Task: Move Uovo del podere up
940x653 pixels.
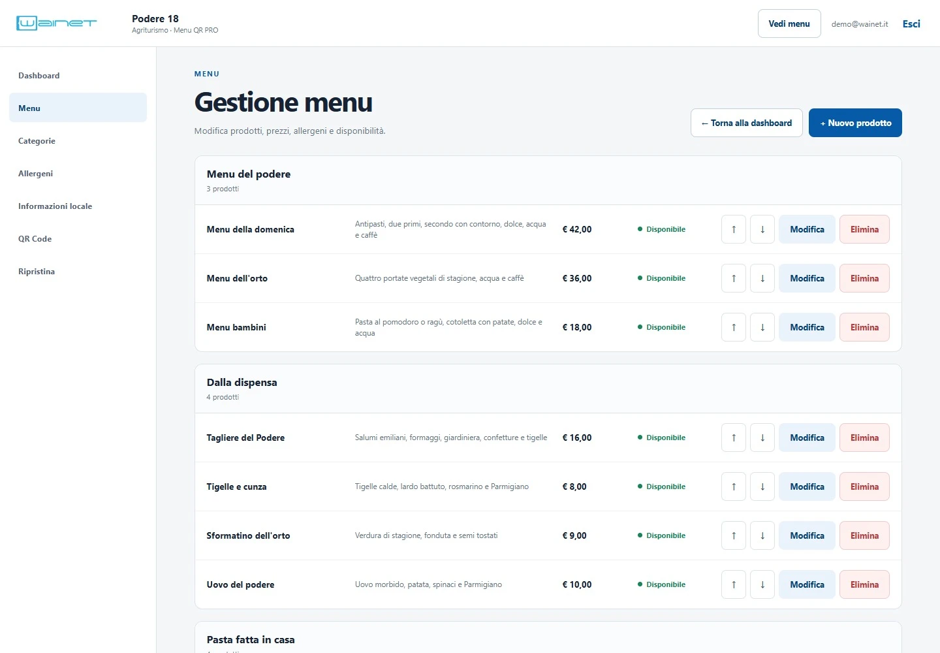Action: point(734,584)
